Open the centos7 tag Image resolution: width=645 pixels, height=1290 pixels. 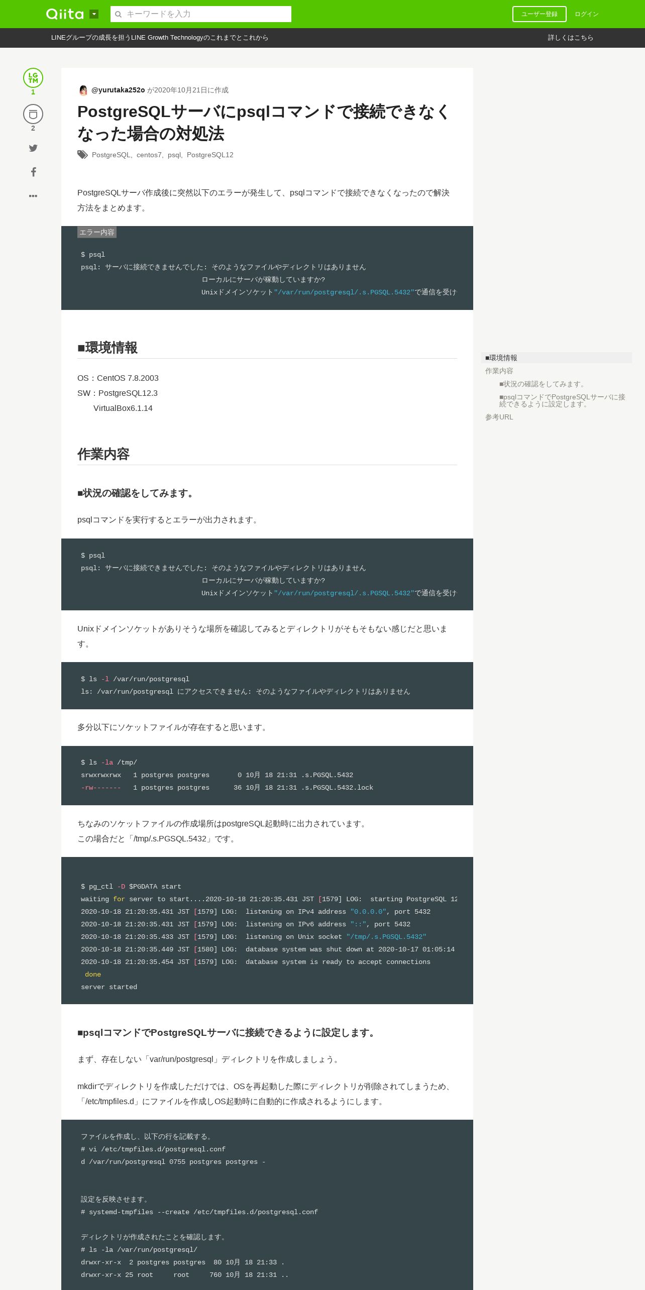pyautogui.click(x=149, y=155)
